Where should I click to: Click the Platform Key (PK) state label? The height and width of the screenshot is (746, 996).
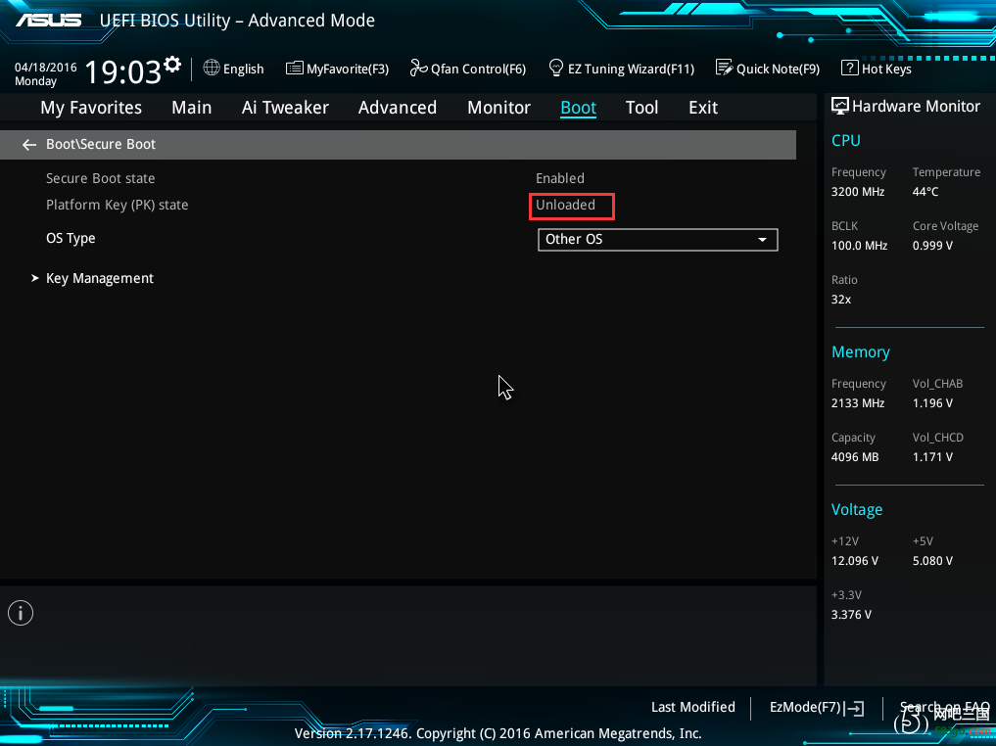(117, 205)
